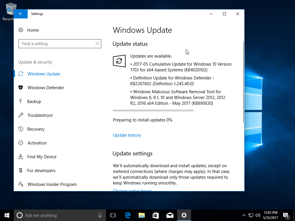295x221 pixels.
Task: Click the magnifier icon in the search box
Action: (97, 44)
